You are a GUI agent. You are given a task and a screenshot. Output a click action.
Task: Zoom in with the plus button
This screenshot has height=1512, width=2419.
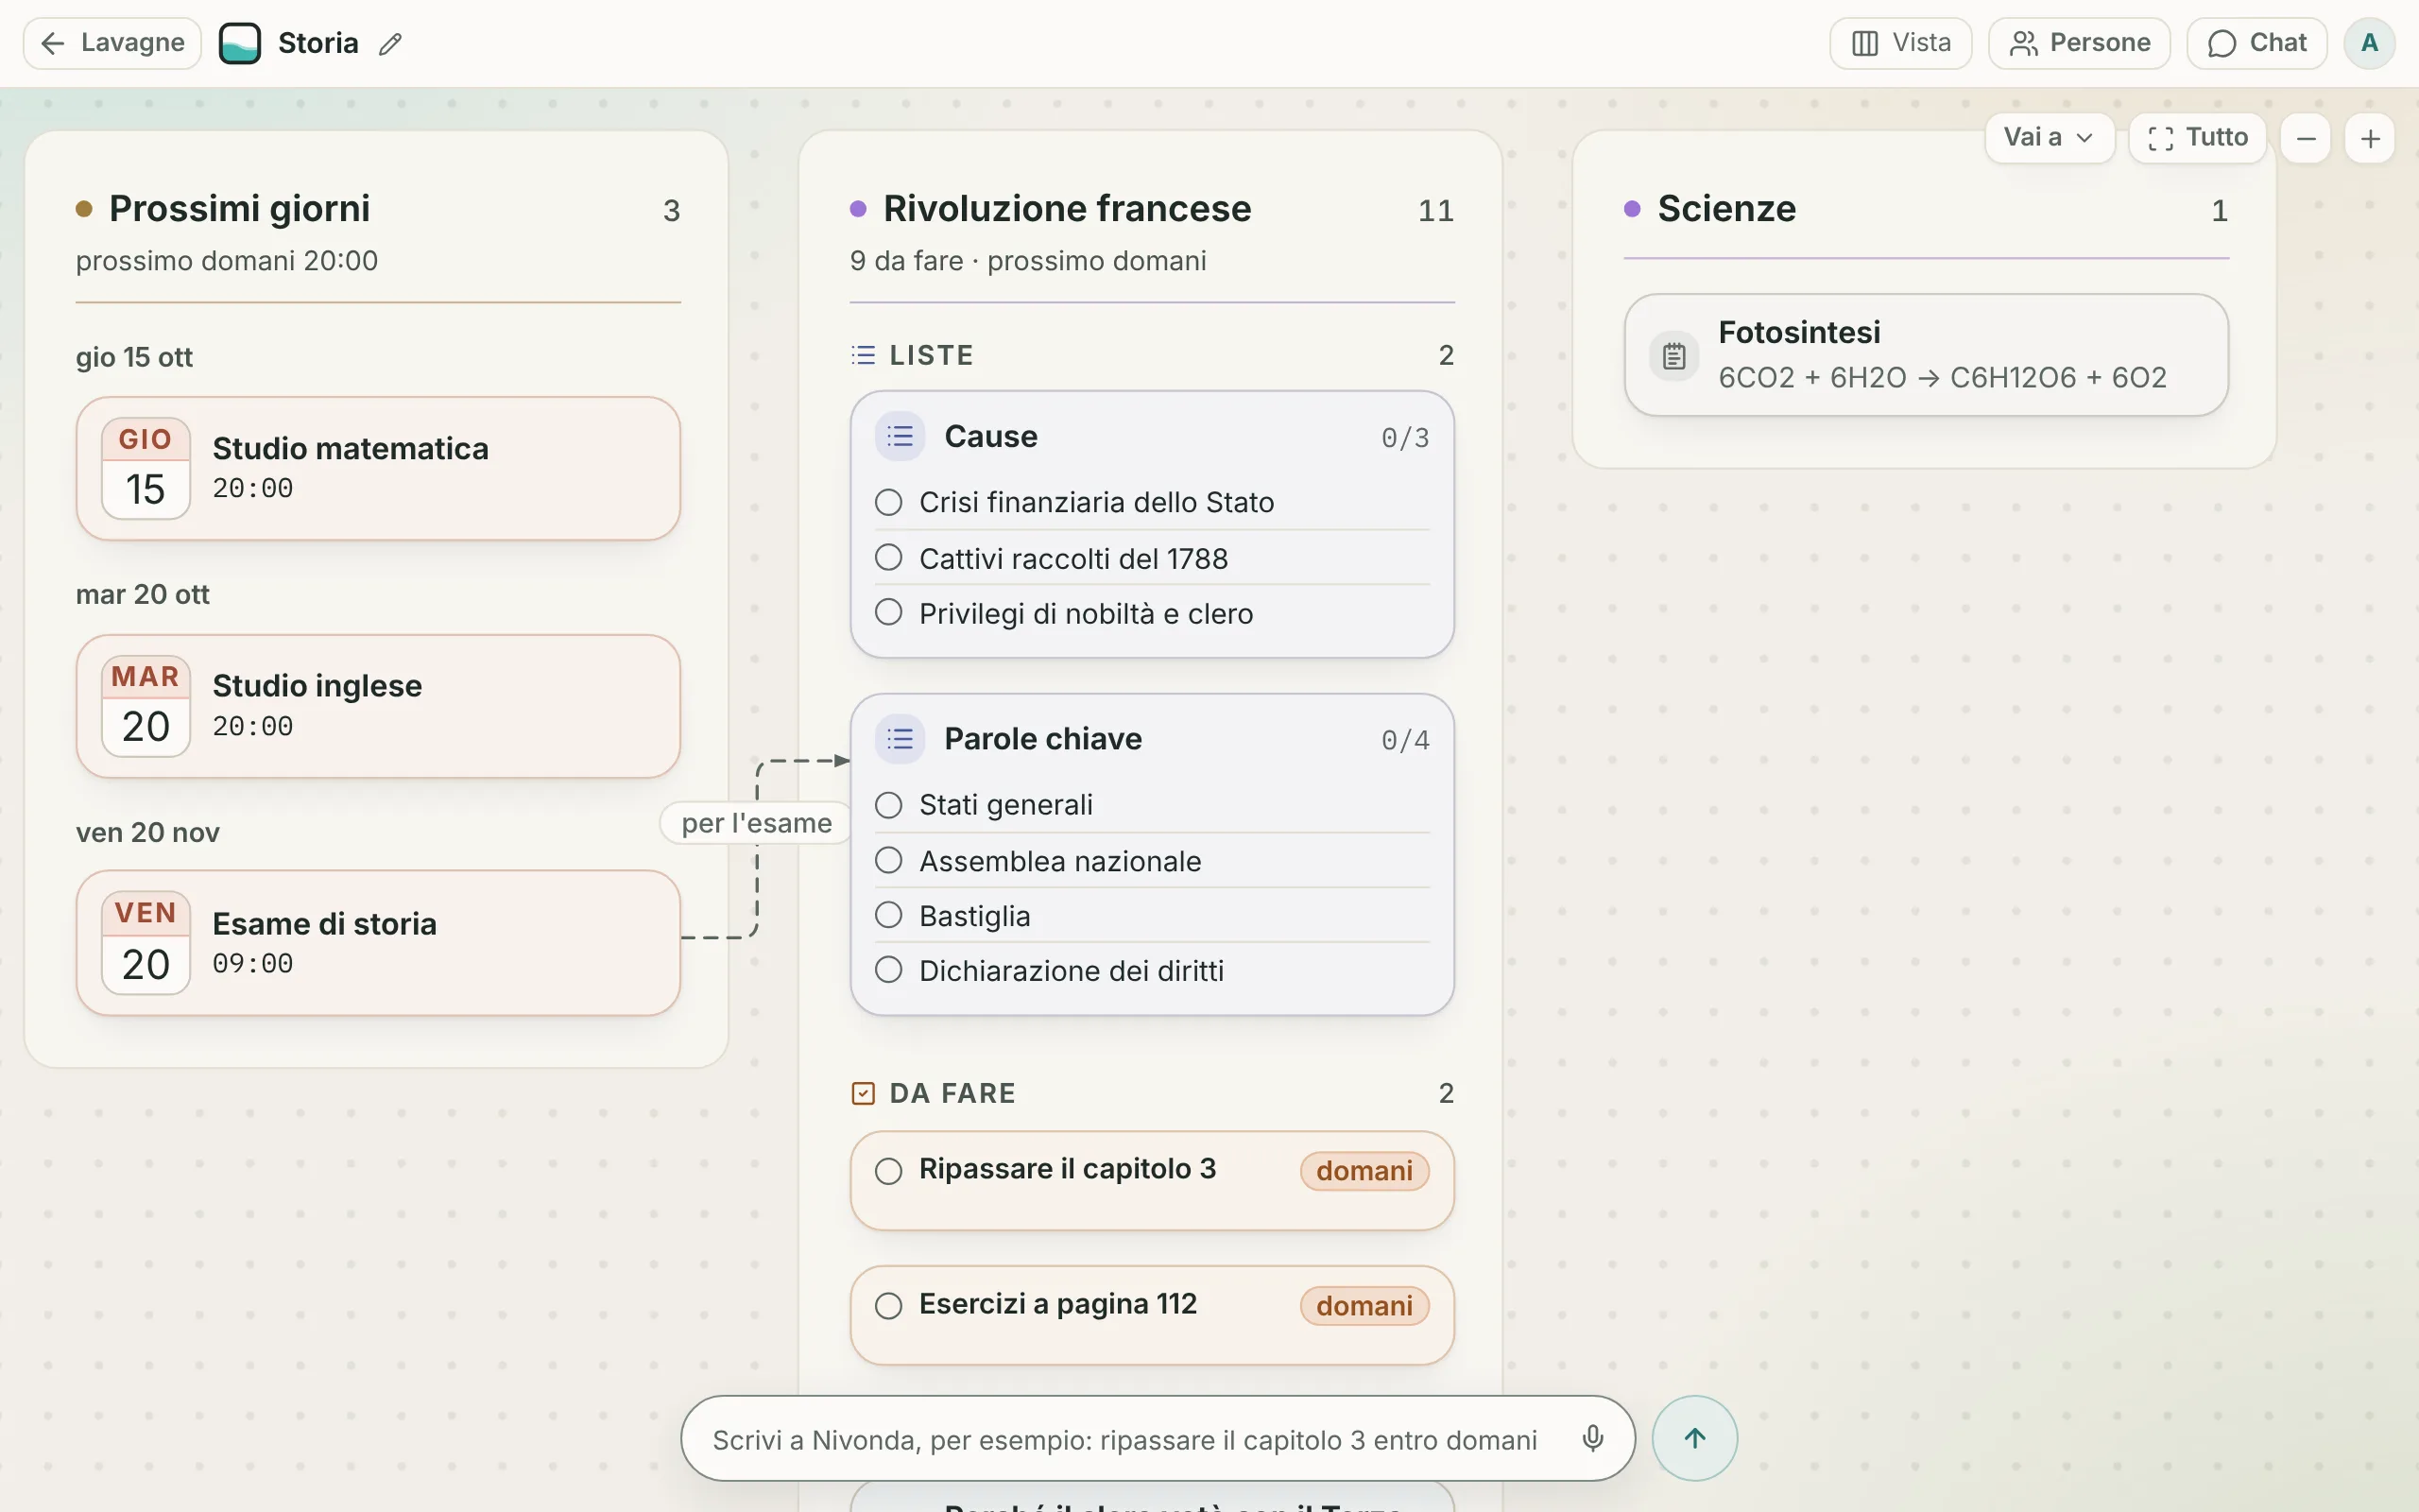(x=2370, y=139)
